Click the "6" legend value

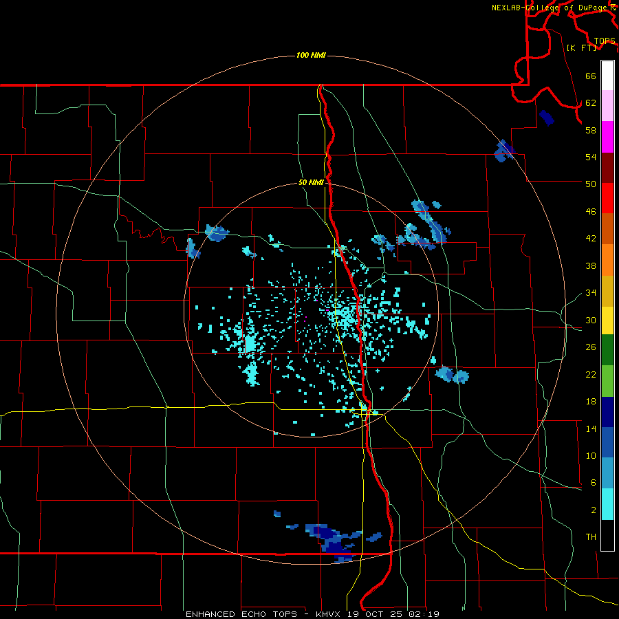[x=594, y=483]
